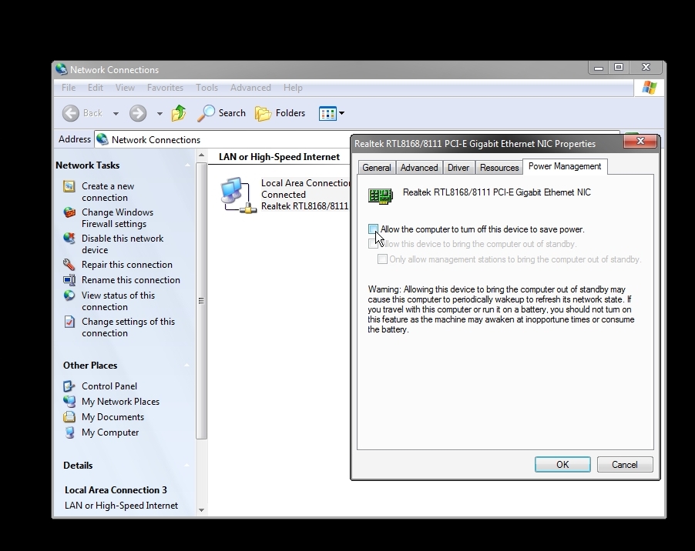The width and height of the screenshot is (695, 551).
Task: Collapse the Network Tasks section
Action: (x=187, y=165)
